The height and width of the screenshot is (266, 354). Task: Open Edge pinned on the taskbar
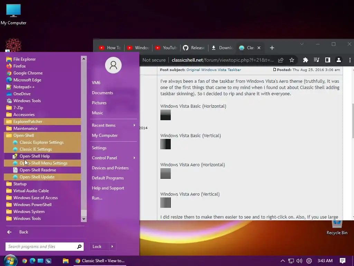tap(32, 261)
